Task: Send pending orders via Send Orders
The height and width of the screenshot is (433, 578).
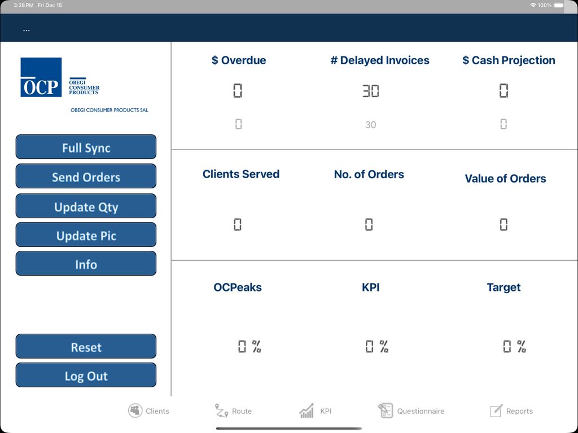Action: (x=86, y=176)
